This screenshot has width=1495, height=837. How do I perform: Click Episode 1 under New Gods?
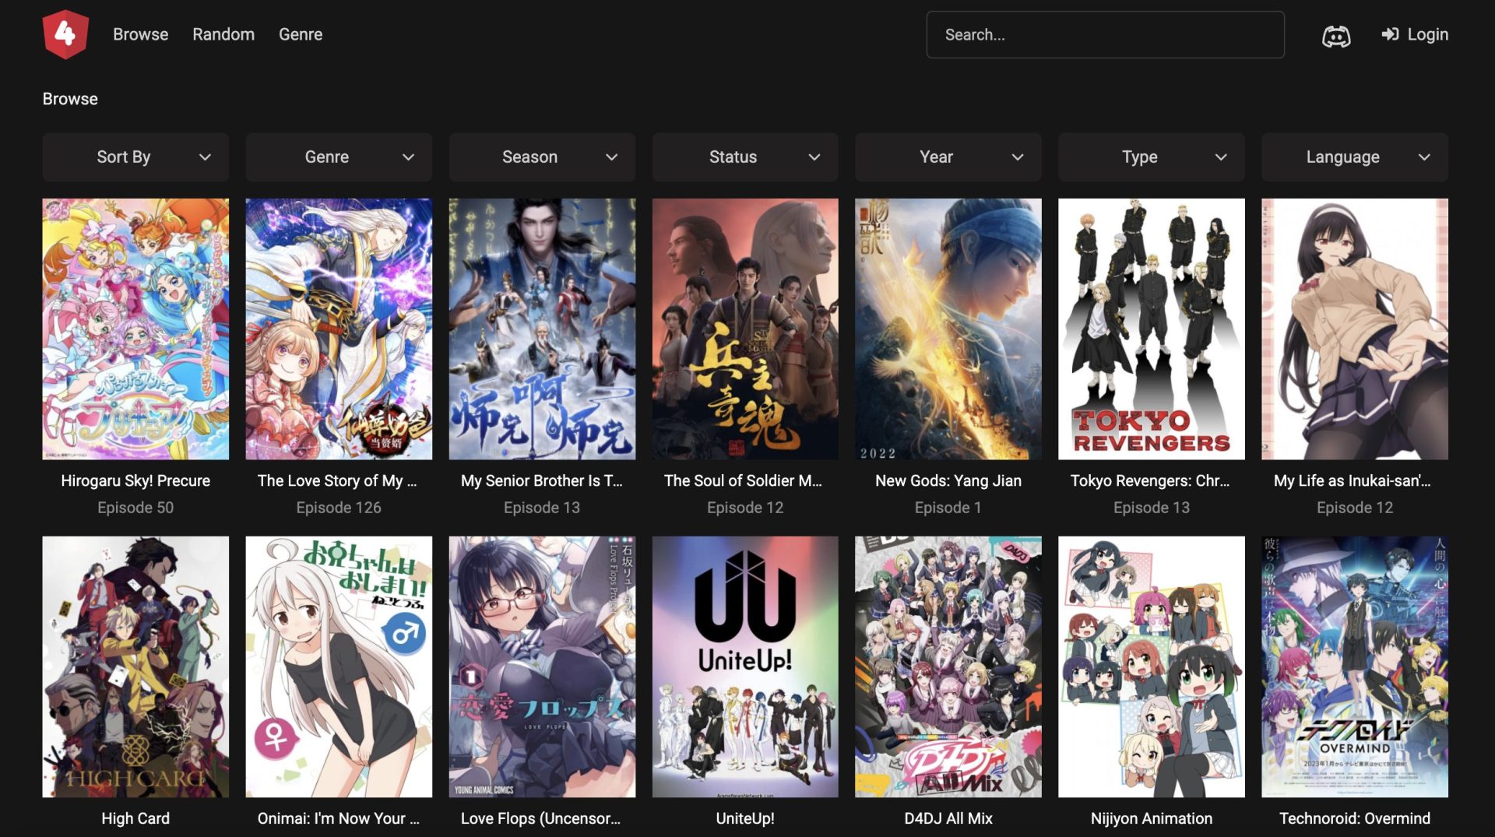[x=948, y=508]
